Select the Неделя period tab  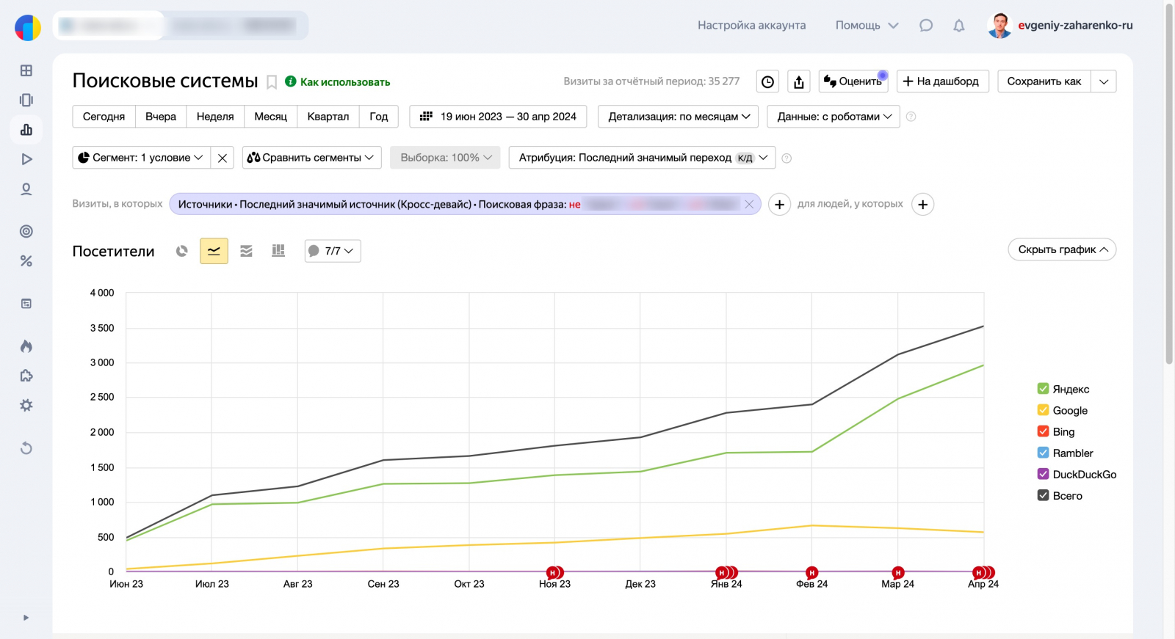[x=215, y=117]
